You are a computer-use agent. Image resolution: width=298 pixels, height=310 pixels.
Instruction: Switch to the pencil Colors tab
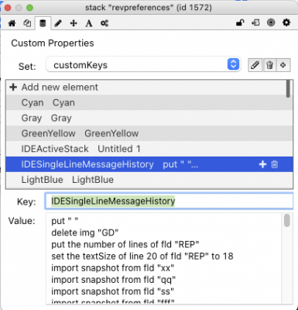coord(58,23)
